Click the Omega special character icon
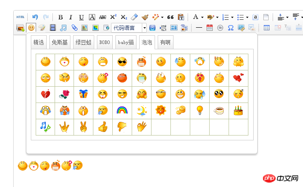This screenshot has width=303, height=187. coord(230,27)
